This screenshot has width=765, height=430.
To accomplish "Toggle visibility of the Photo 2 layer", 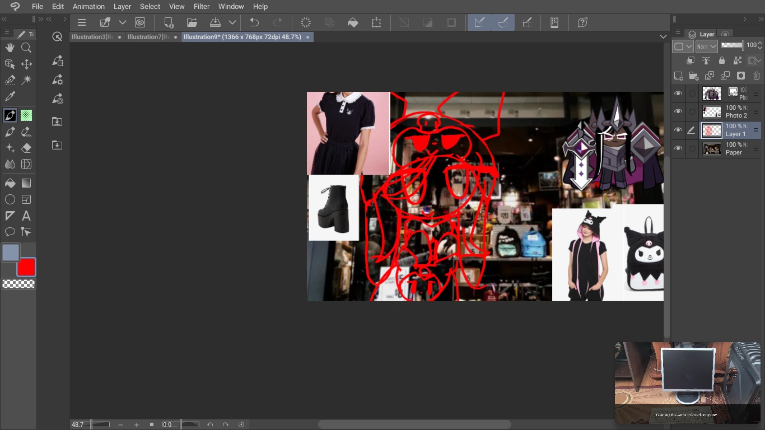I will tap(678, 111).
